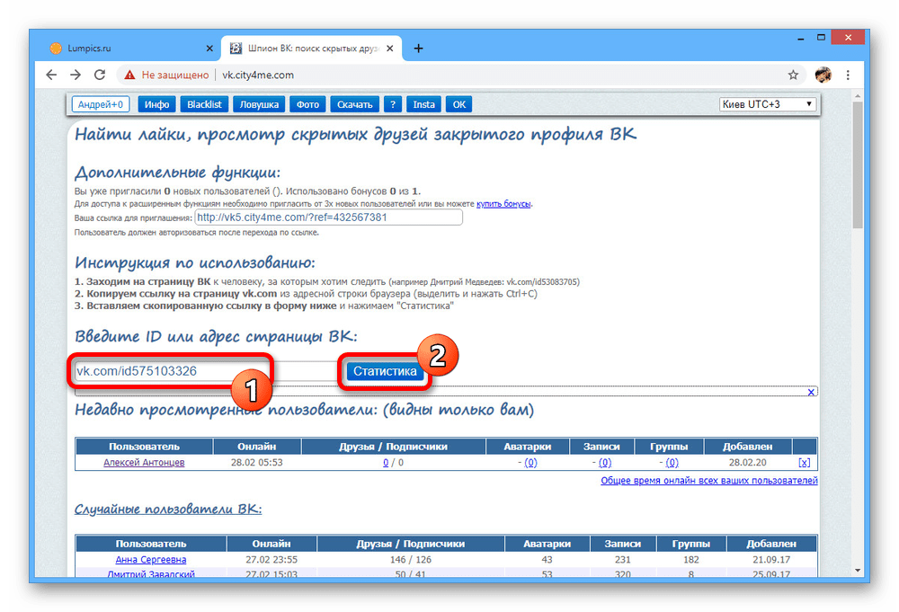Maximize the Chrome window
The height and width of the screenshot is (612, 899).
point(821,38)
